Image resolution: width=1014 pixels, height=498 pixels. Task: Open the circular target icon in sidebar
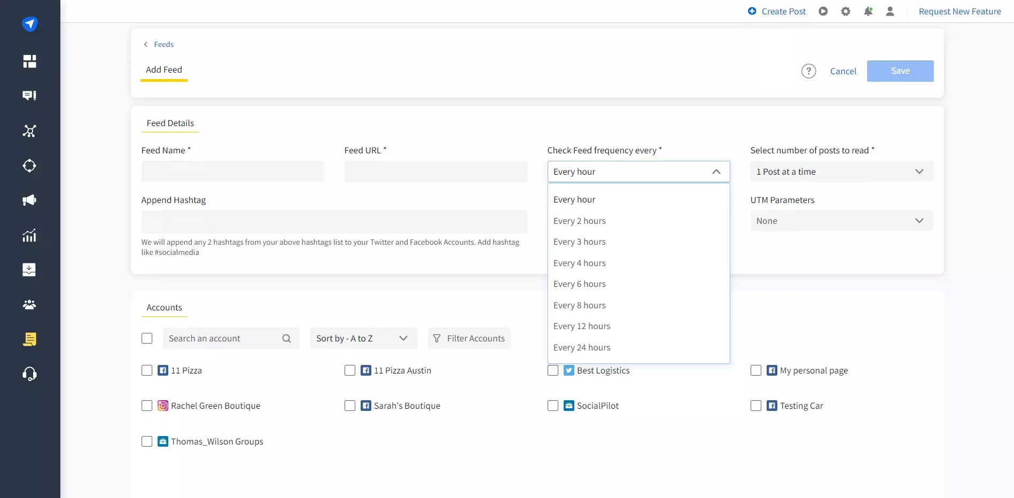pyautogui.click(x=29, y=166)
